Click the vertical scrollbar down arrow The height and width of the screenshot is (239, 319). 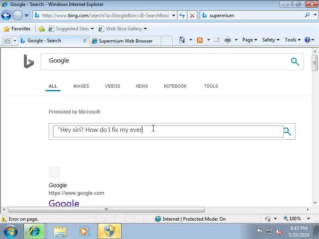coord(315,203)
